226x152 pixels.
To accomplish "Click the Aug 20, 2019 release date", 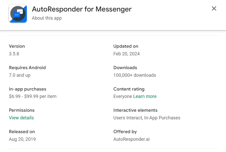I will point(22,139).
